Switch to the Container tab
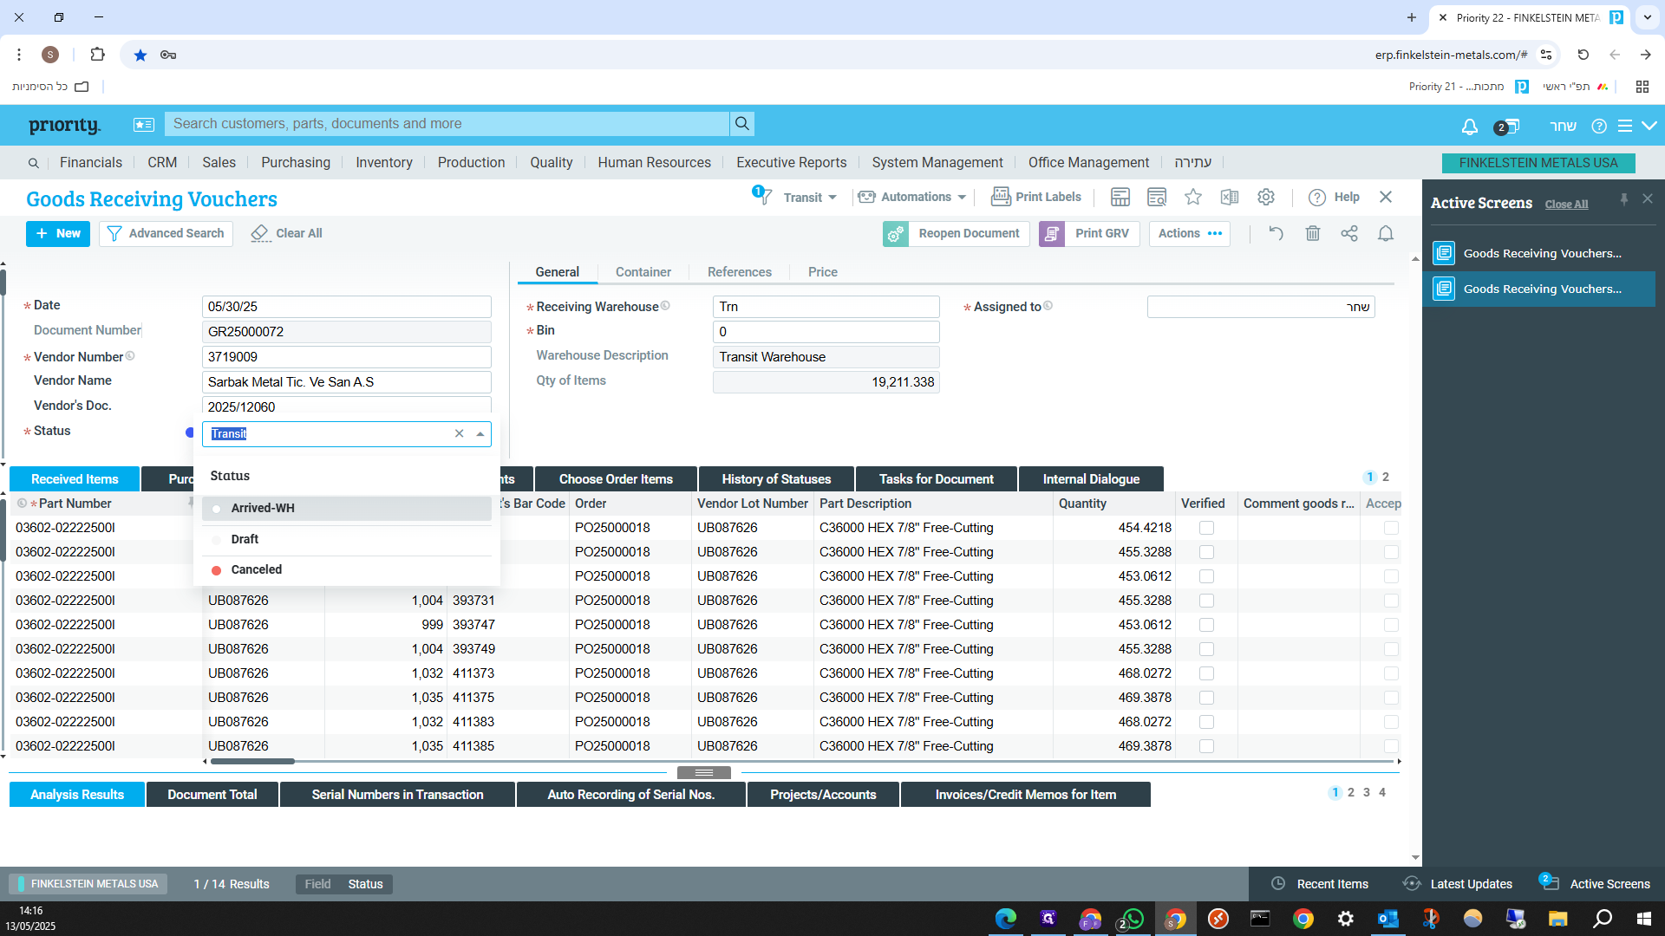Image resolution: width=1665 pixels, height=936 pixels. point(643,272)
